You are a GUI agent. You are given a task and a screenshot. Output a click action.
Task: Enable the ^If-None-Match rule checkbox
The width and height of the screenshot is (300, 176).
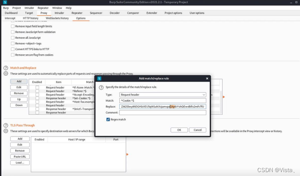point(37,87)
